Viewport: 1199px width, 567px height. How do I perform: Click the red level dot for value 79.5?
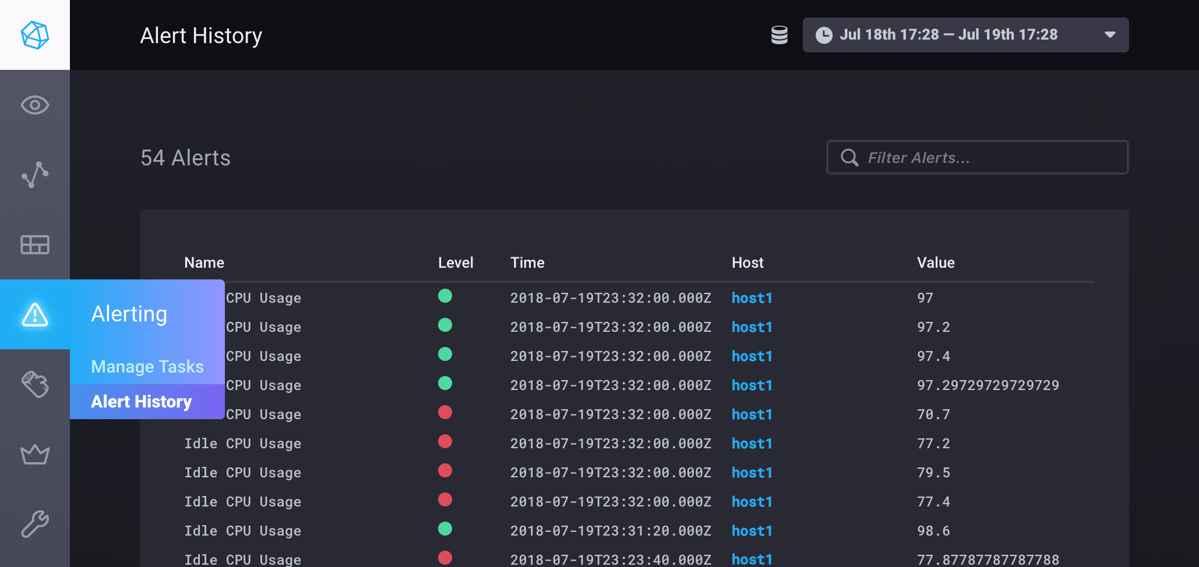click(445, 470)
